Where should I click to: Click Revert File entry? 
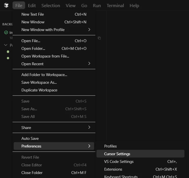54,157
